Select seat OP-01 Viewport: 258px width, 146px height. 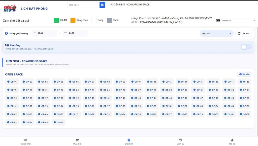coord(12,82)
